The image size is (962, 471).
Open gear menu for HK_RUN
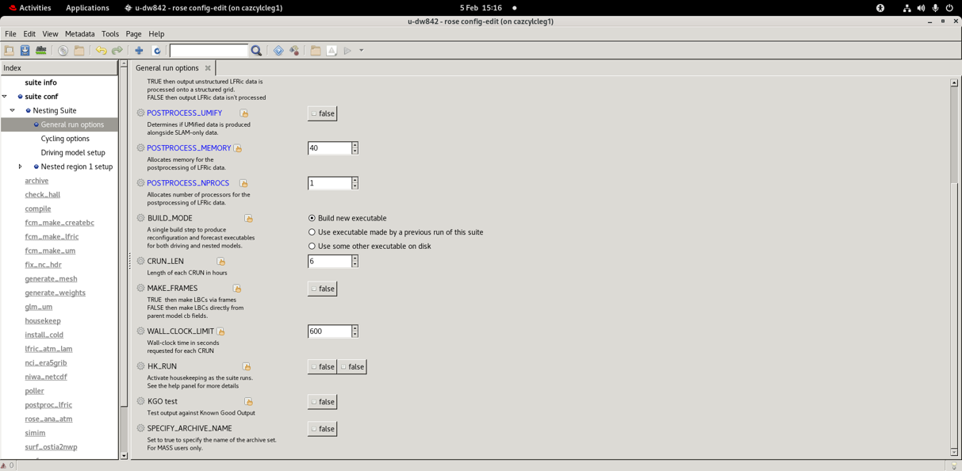coord(140,366)
